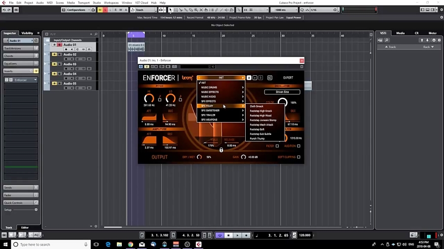This screenshot has width=444, height=249.
Task: Toggle the Filter checkbox in Enforcer
Action: point(277,146)
